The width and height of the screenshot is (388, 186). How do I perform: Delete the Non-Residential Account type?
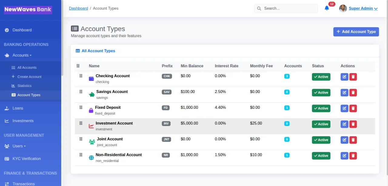click(x=353, y=155)
